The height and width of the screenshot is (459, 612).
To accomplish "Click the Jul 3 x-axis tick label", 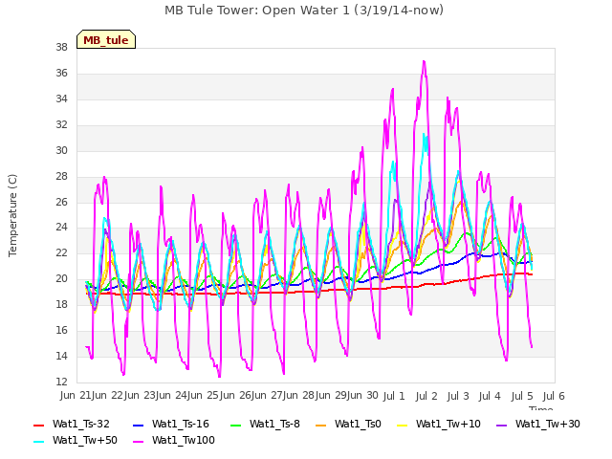I will pos(458,396).
